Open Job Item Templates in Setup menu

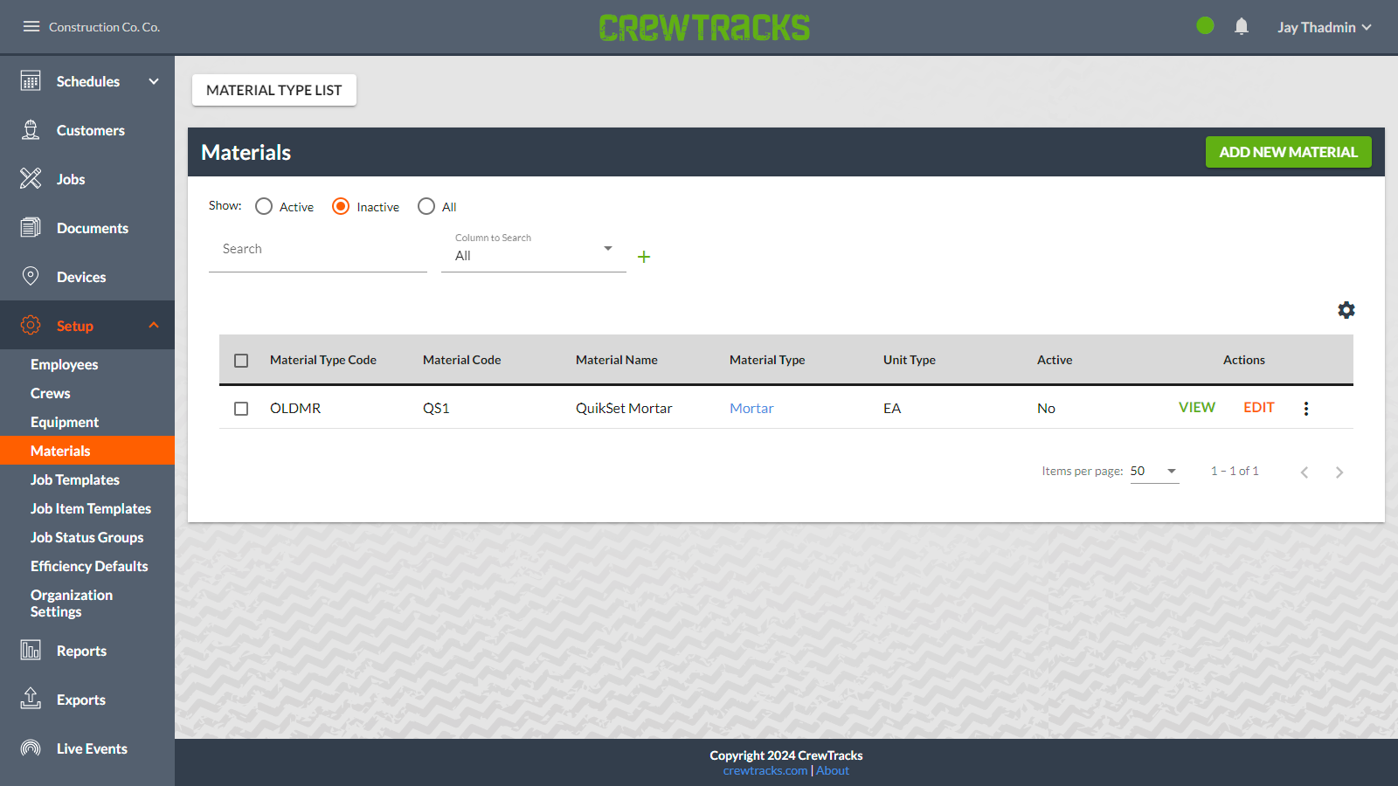91,508
